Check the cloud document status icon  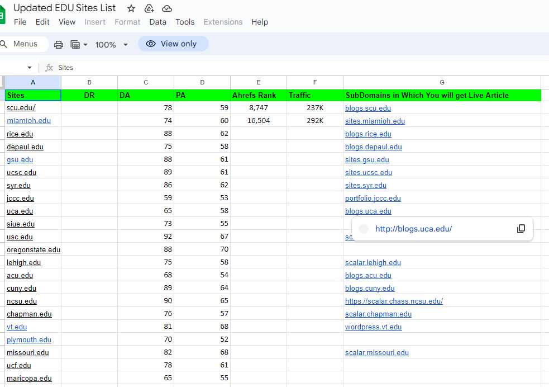pyautogui.click(x=167, y=8)
